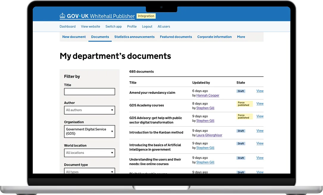Open Profile page
The height and width of the screenshot is (195, 323).
click(x=132, y=26)
